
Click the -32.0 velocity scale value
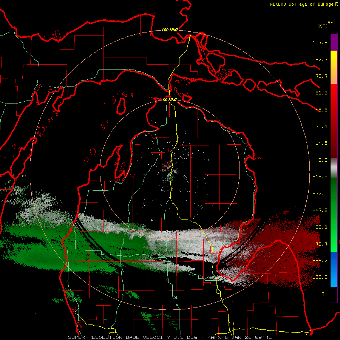(x=320, y=194)
